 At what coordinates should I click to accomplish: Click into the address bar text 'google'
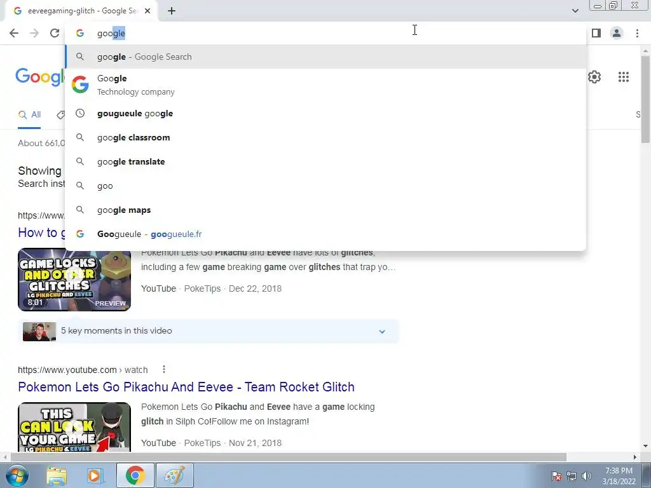pyautogui.click(x=111, y=33)
